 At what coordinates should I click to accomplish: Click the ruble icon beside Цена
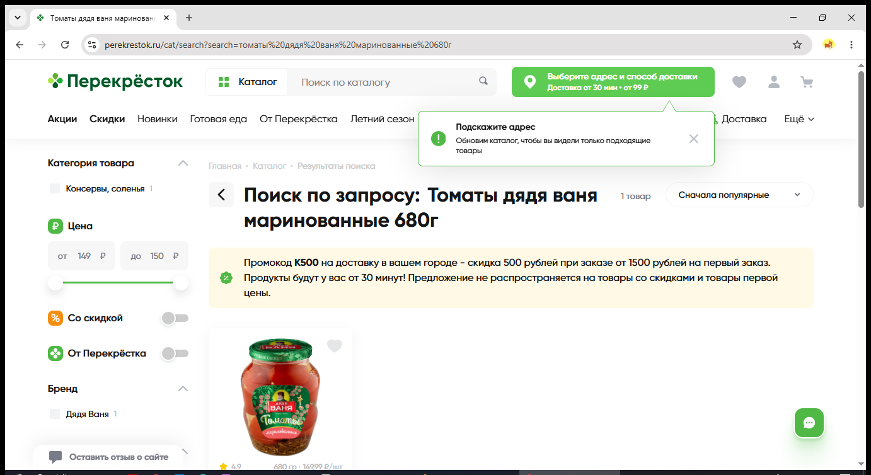pos(55,226)
